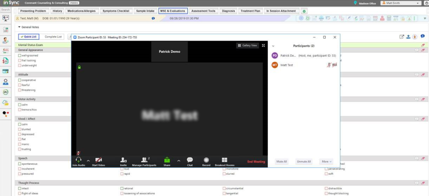Click the blue upload icon near Quick List row
This screenshot has height=196, width=429.
(x=408, y=37)
